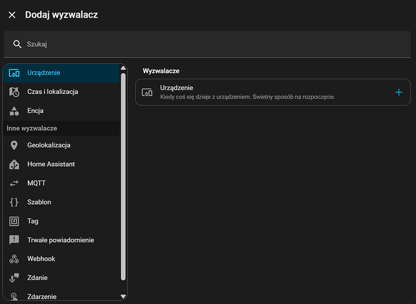
Task: Click the Trwałe powiadomienie alert icon
Action: 15,240
